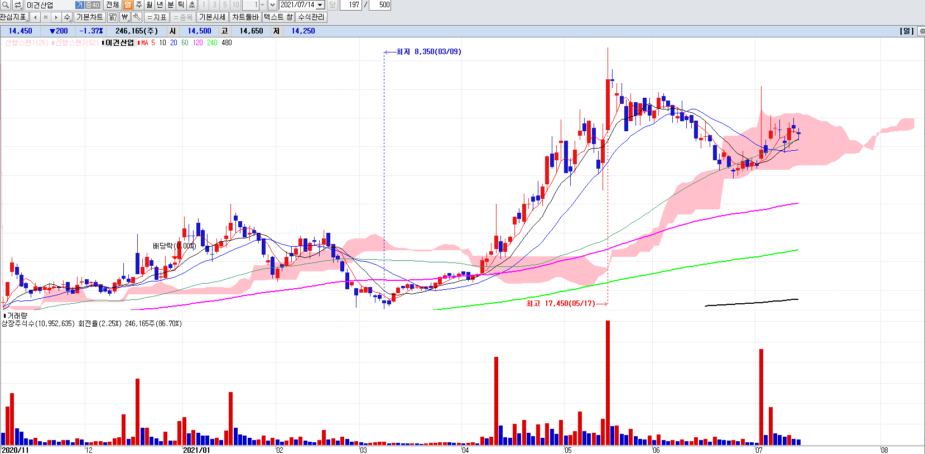Click the 증40 margin badge
Image resolution: width=925 pixels, height=454 pixels.
point(92,5)
